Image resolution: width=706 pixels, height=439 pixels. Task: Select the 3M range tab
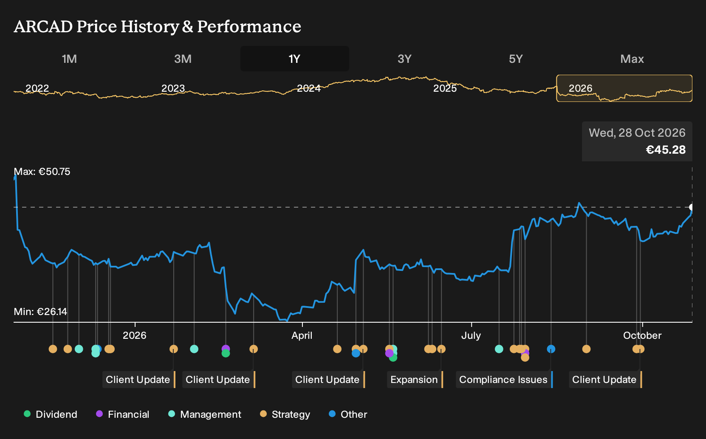[183, 59]
